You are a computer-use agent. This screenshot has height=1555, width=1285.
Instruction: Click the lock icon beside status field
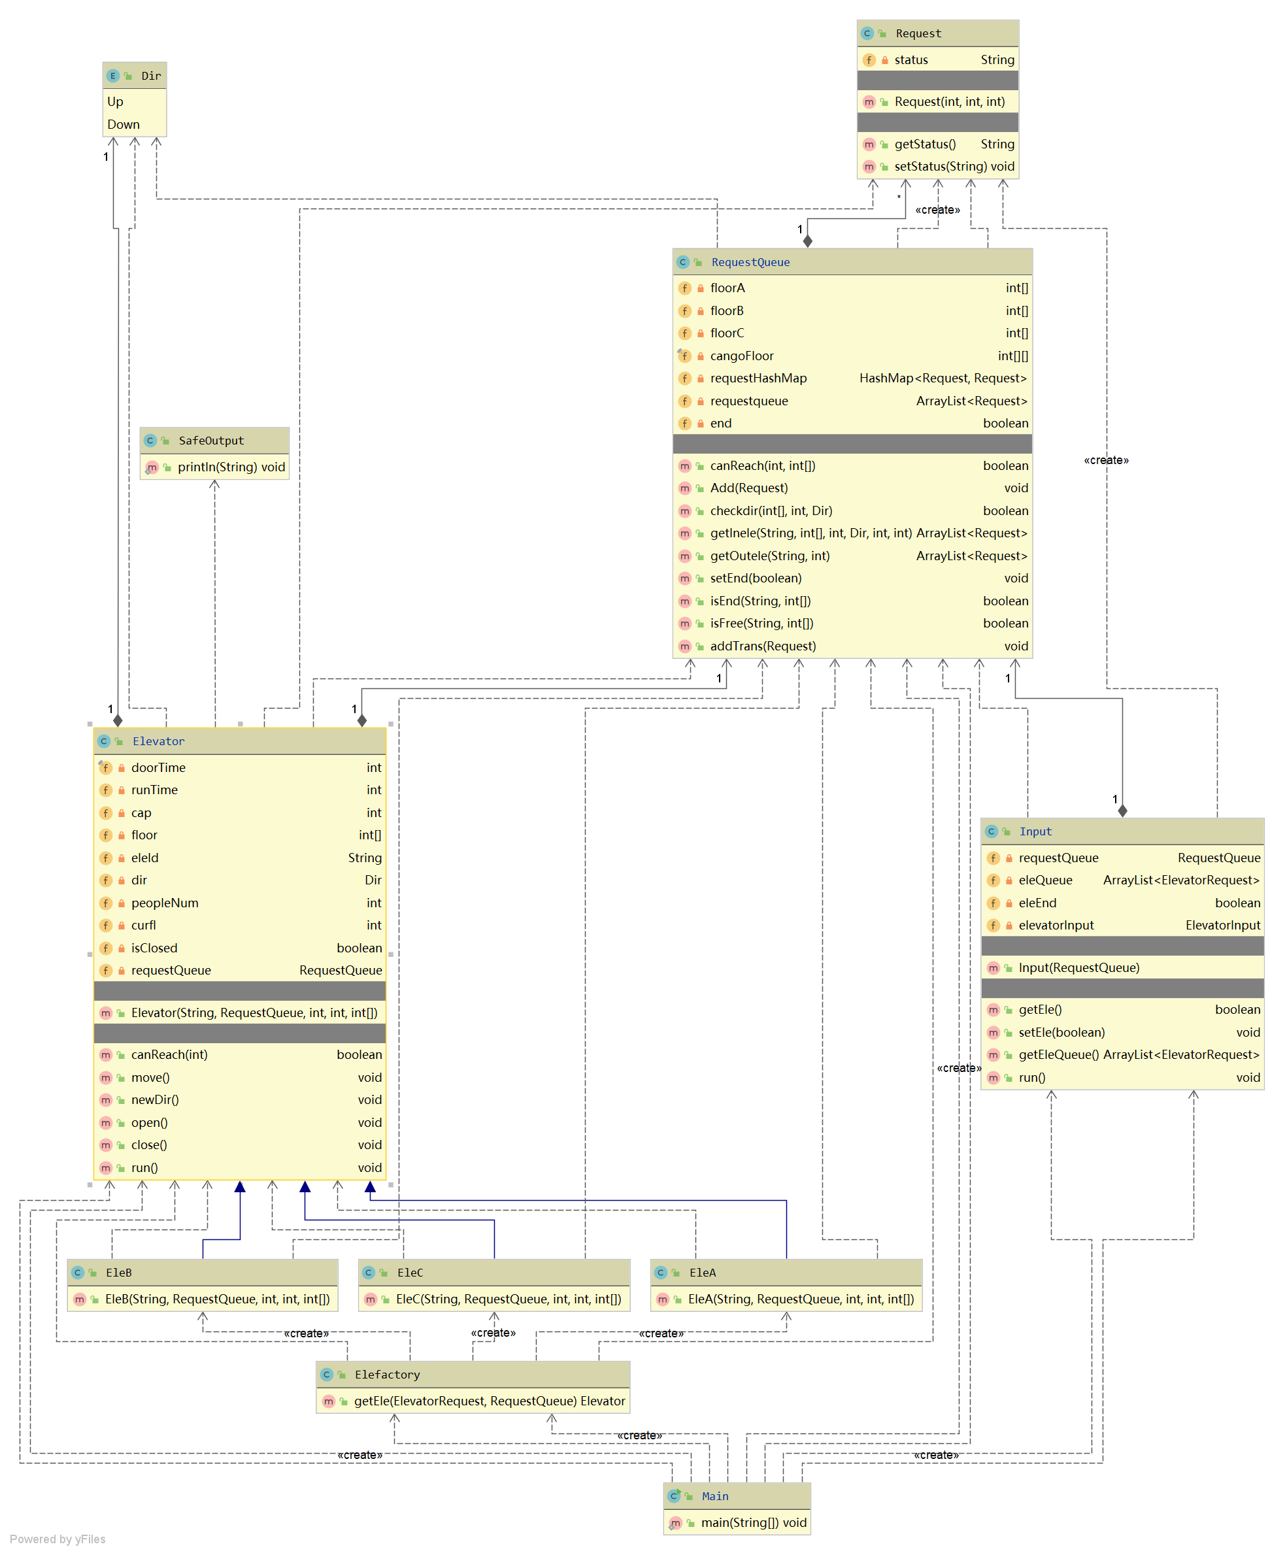click(x=884, y=60)
